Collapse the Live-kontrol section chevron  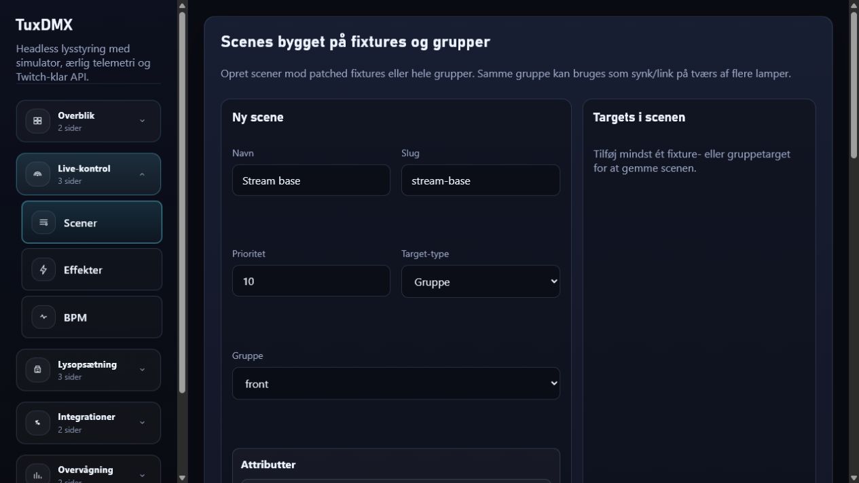pos(142,174)
